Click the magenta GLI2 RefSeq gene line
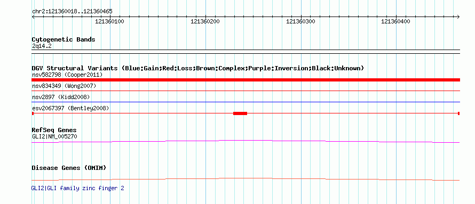Screen dimensions: 475x204 pyautogui.click(x=246, y=141)
